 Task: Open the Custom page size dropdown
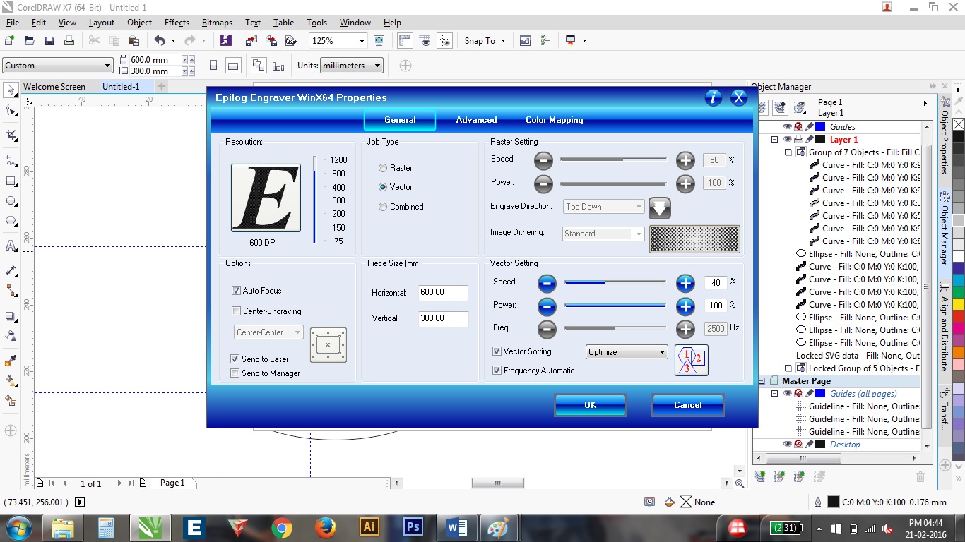(57, 66)
